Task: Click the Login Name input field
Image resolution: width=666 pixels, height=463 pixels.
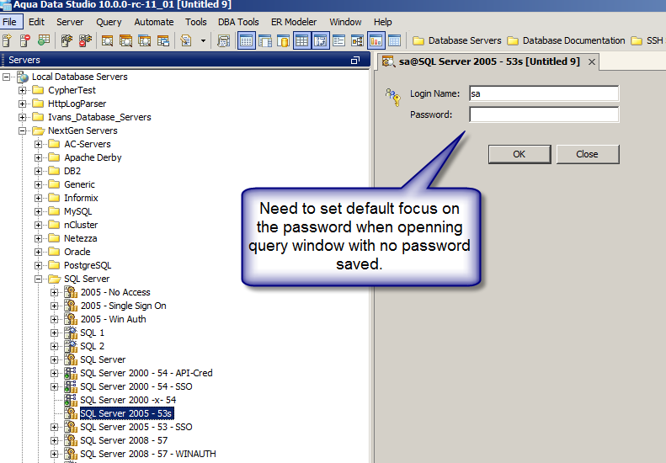Action: pos(544,93)
